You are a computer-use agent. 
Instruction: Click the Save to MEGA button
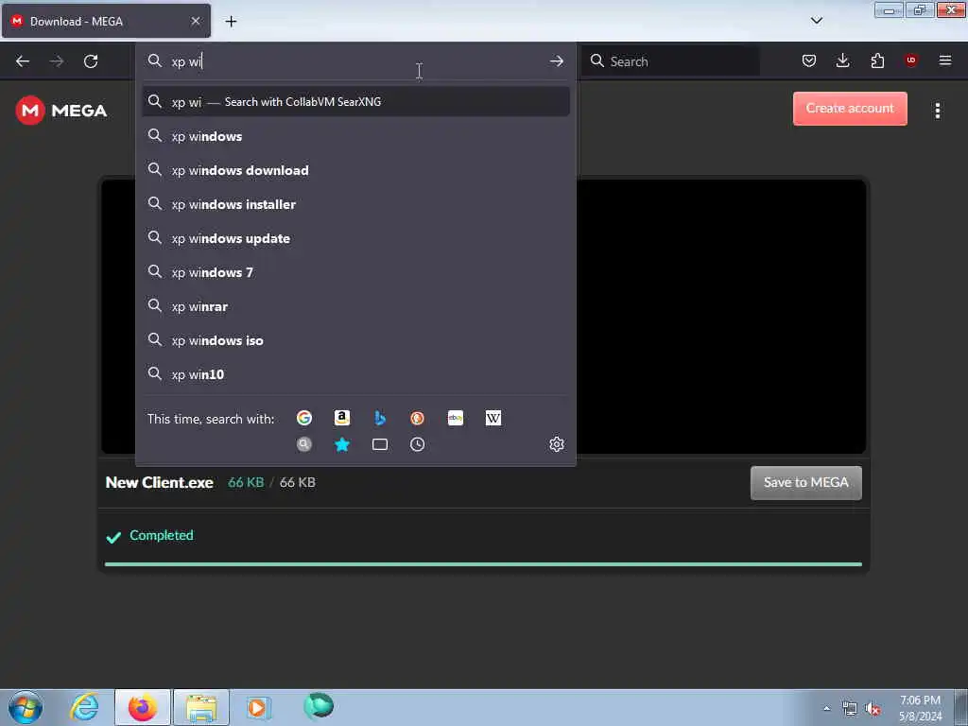805,483
